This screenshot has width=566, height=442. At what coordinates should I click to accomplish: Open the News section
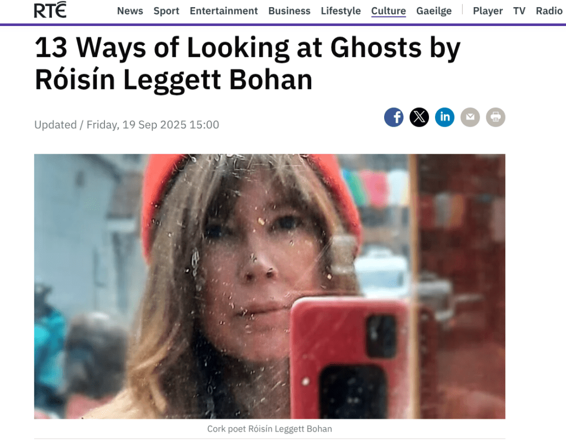click(130, 11)
